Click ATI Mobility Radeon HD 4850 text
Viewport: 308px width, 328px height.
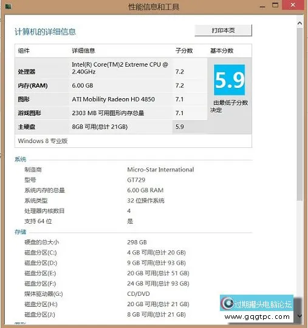point(114,99)
